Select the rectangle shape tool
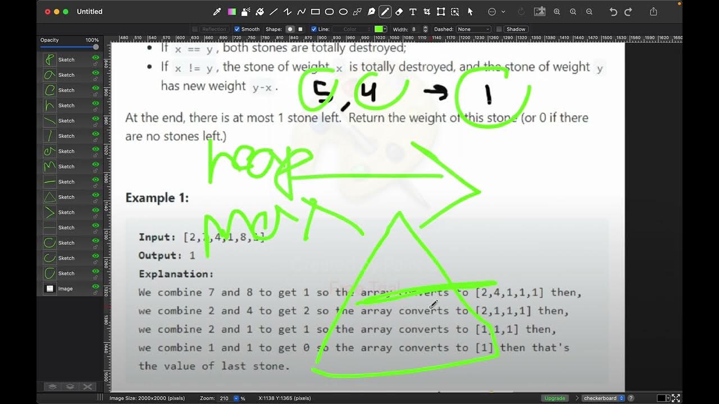Screen dimensions: 719x404 click(x=316, y=12)
